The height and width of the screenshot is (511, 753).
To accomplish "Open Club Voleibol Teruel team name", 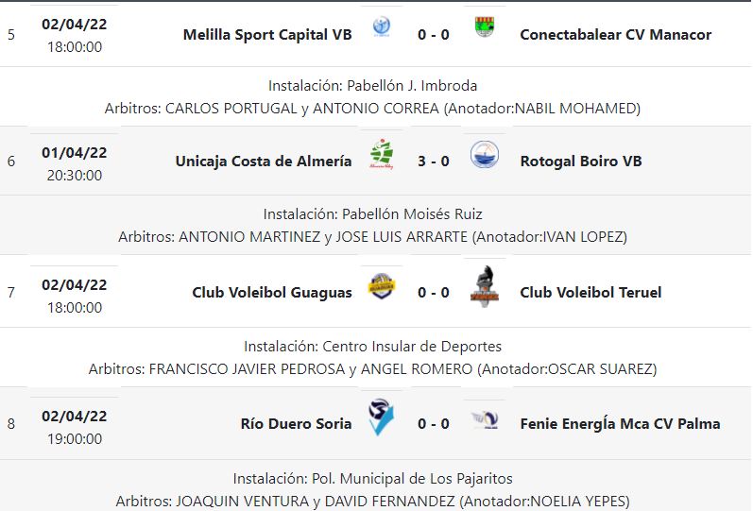I will click(590, 293).
